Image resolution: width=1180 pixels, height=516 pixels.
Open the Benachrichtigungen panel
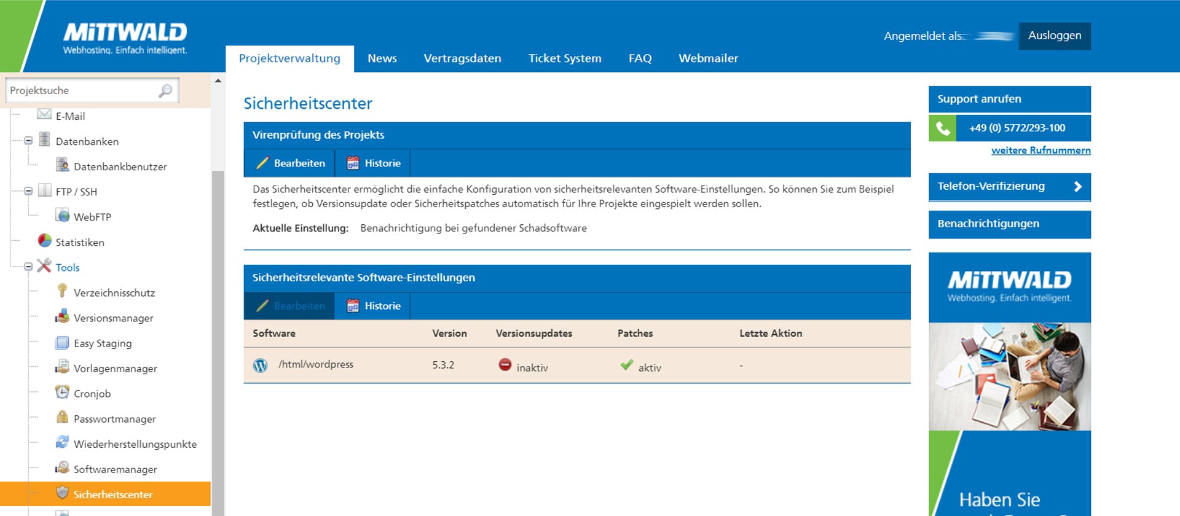coord(1010,224)
